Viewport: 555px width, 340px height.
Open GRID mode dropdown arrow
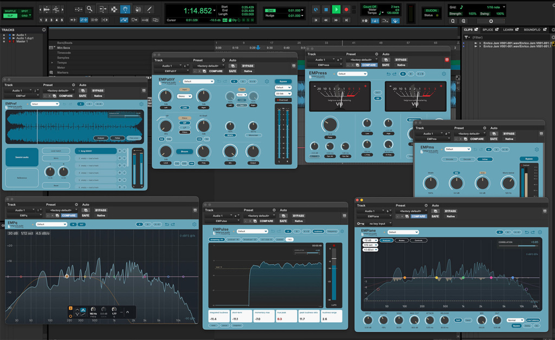point(30,16)
